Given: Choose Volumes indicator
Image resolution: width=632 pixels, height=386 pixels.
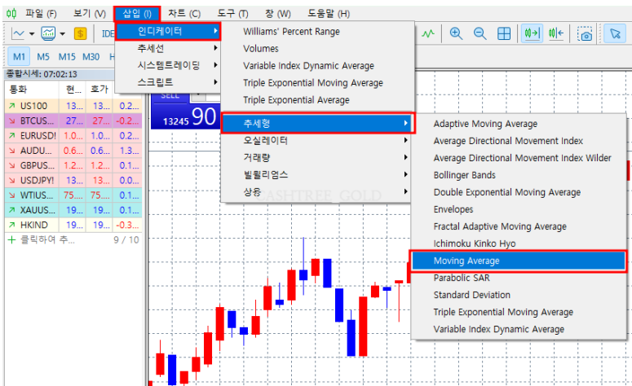Looking at the screenshot, I should (x=261, y=49).
